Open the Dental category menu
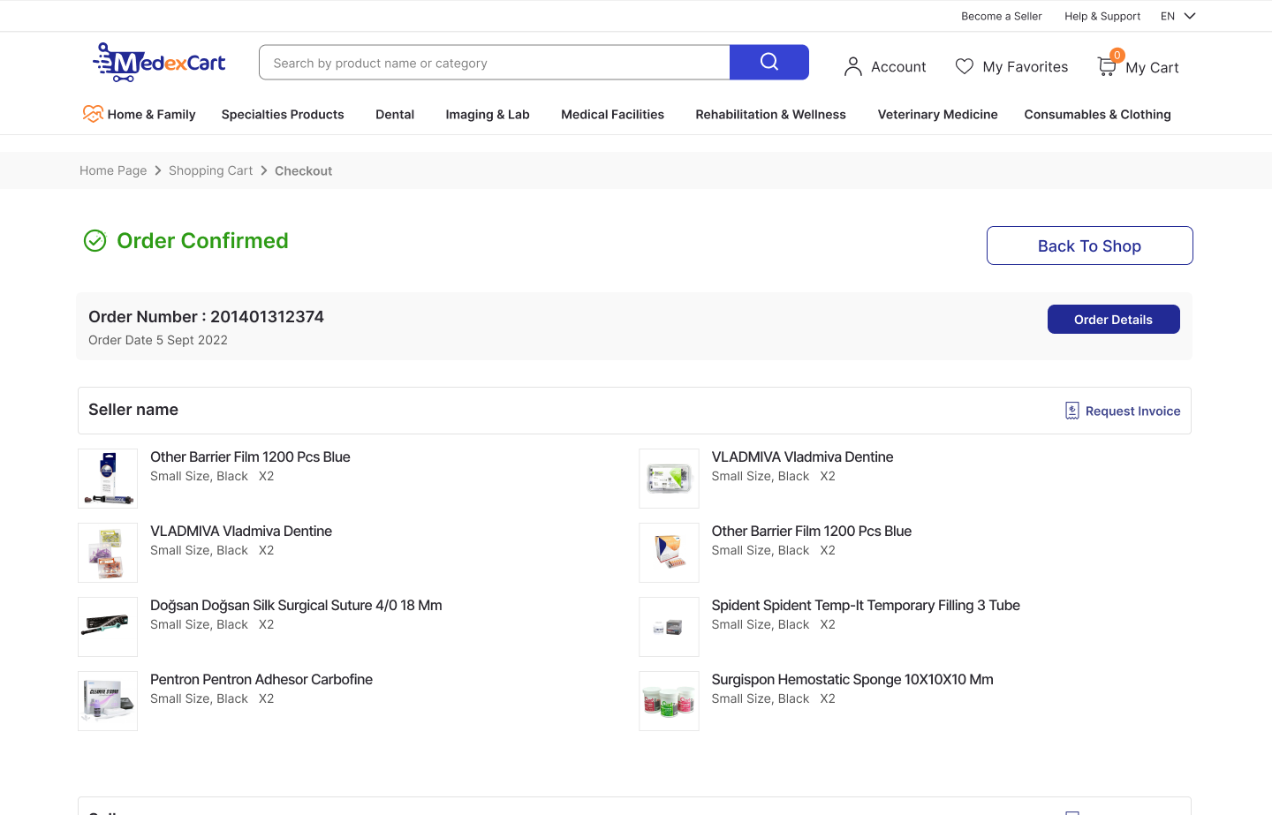The image size is (1272, 815). 395,114
